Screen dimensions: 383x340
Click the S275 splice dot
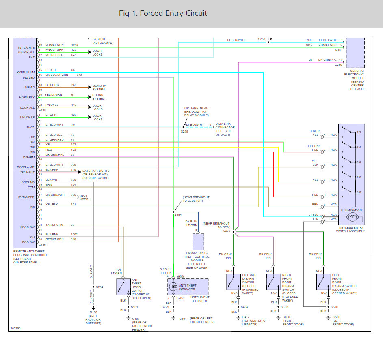click(x=234, y=231)
